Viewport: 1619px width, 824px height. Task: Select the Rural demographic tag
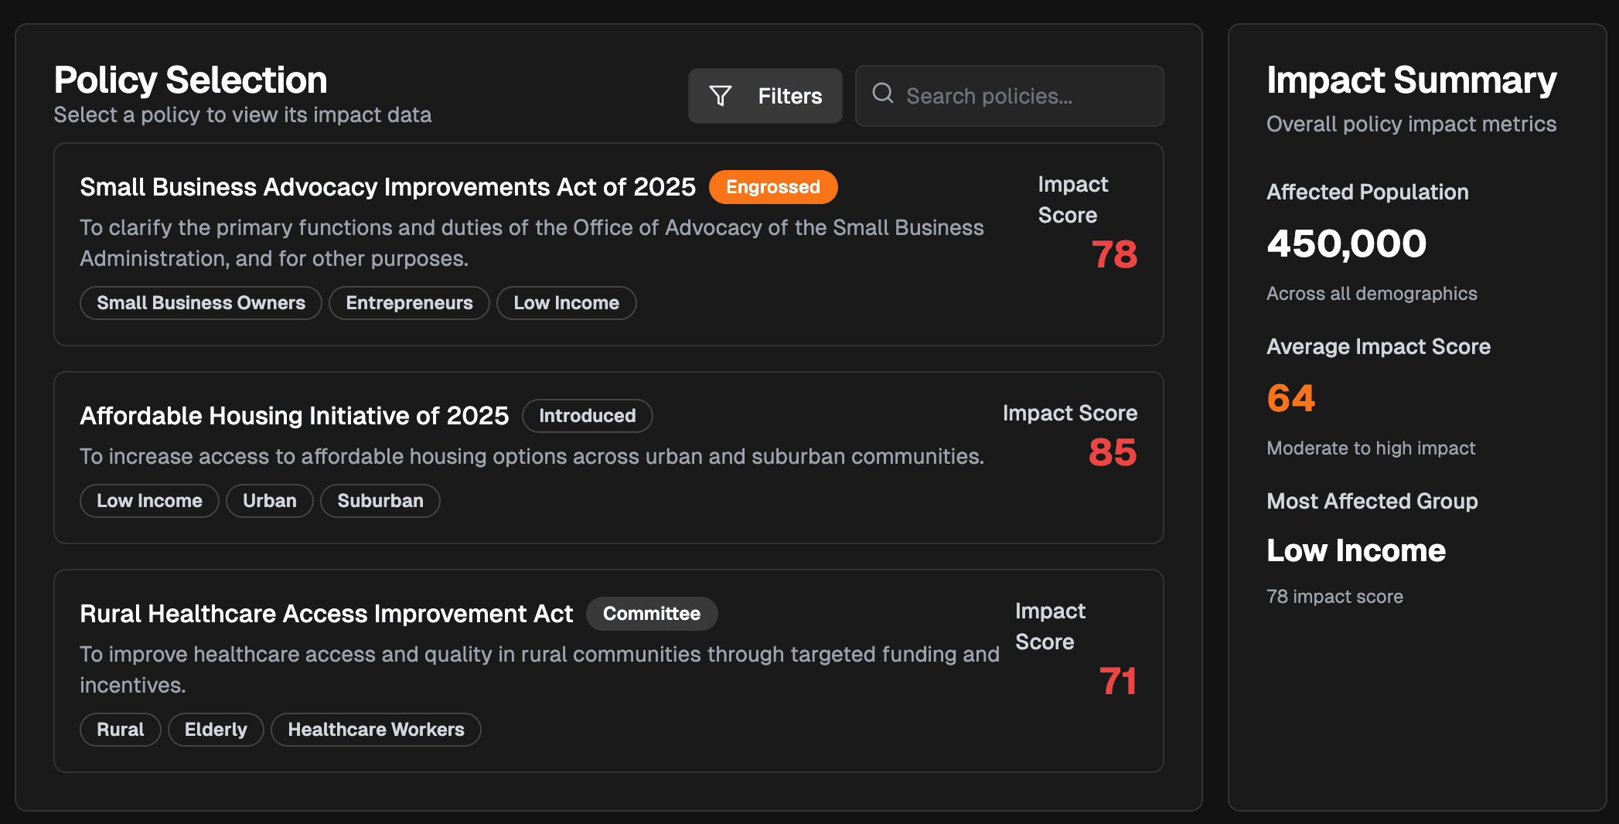(120, 730)
